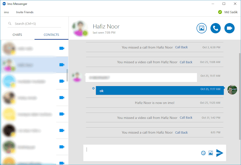
Task: Click the blurred white received message bubble
Action: [x=141, y=77]
